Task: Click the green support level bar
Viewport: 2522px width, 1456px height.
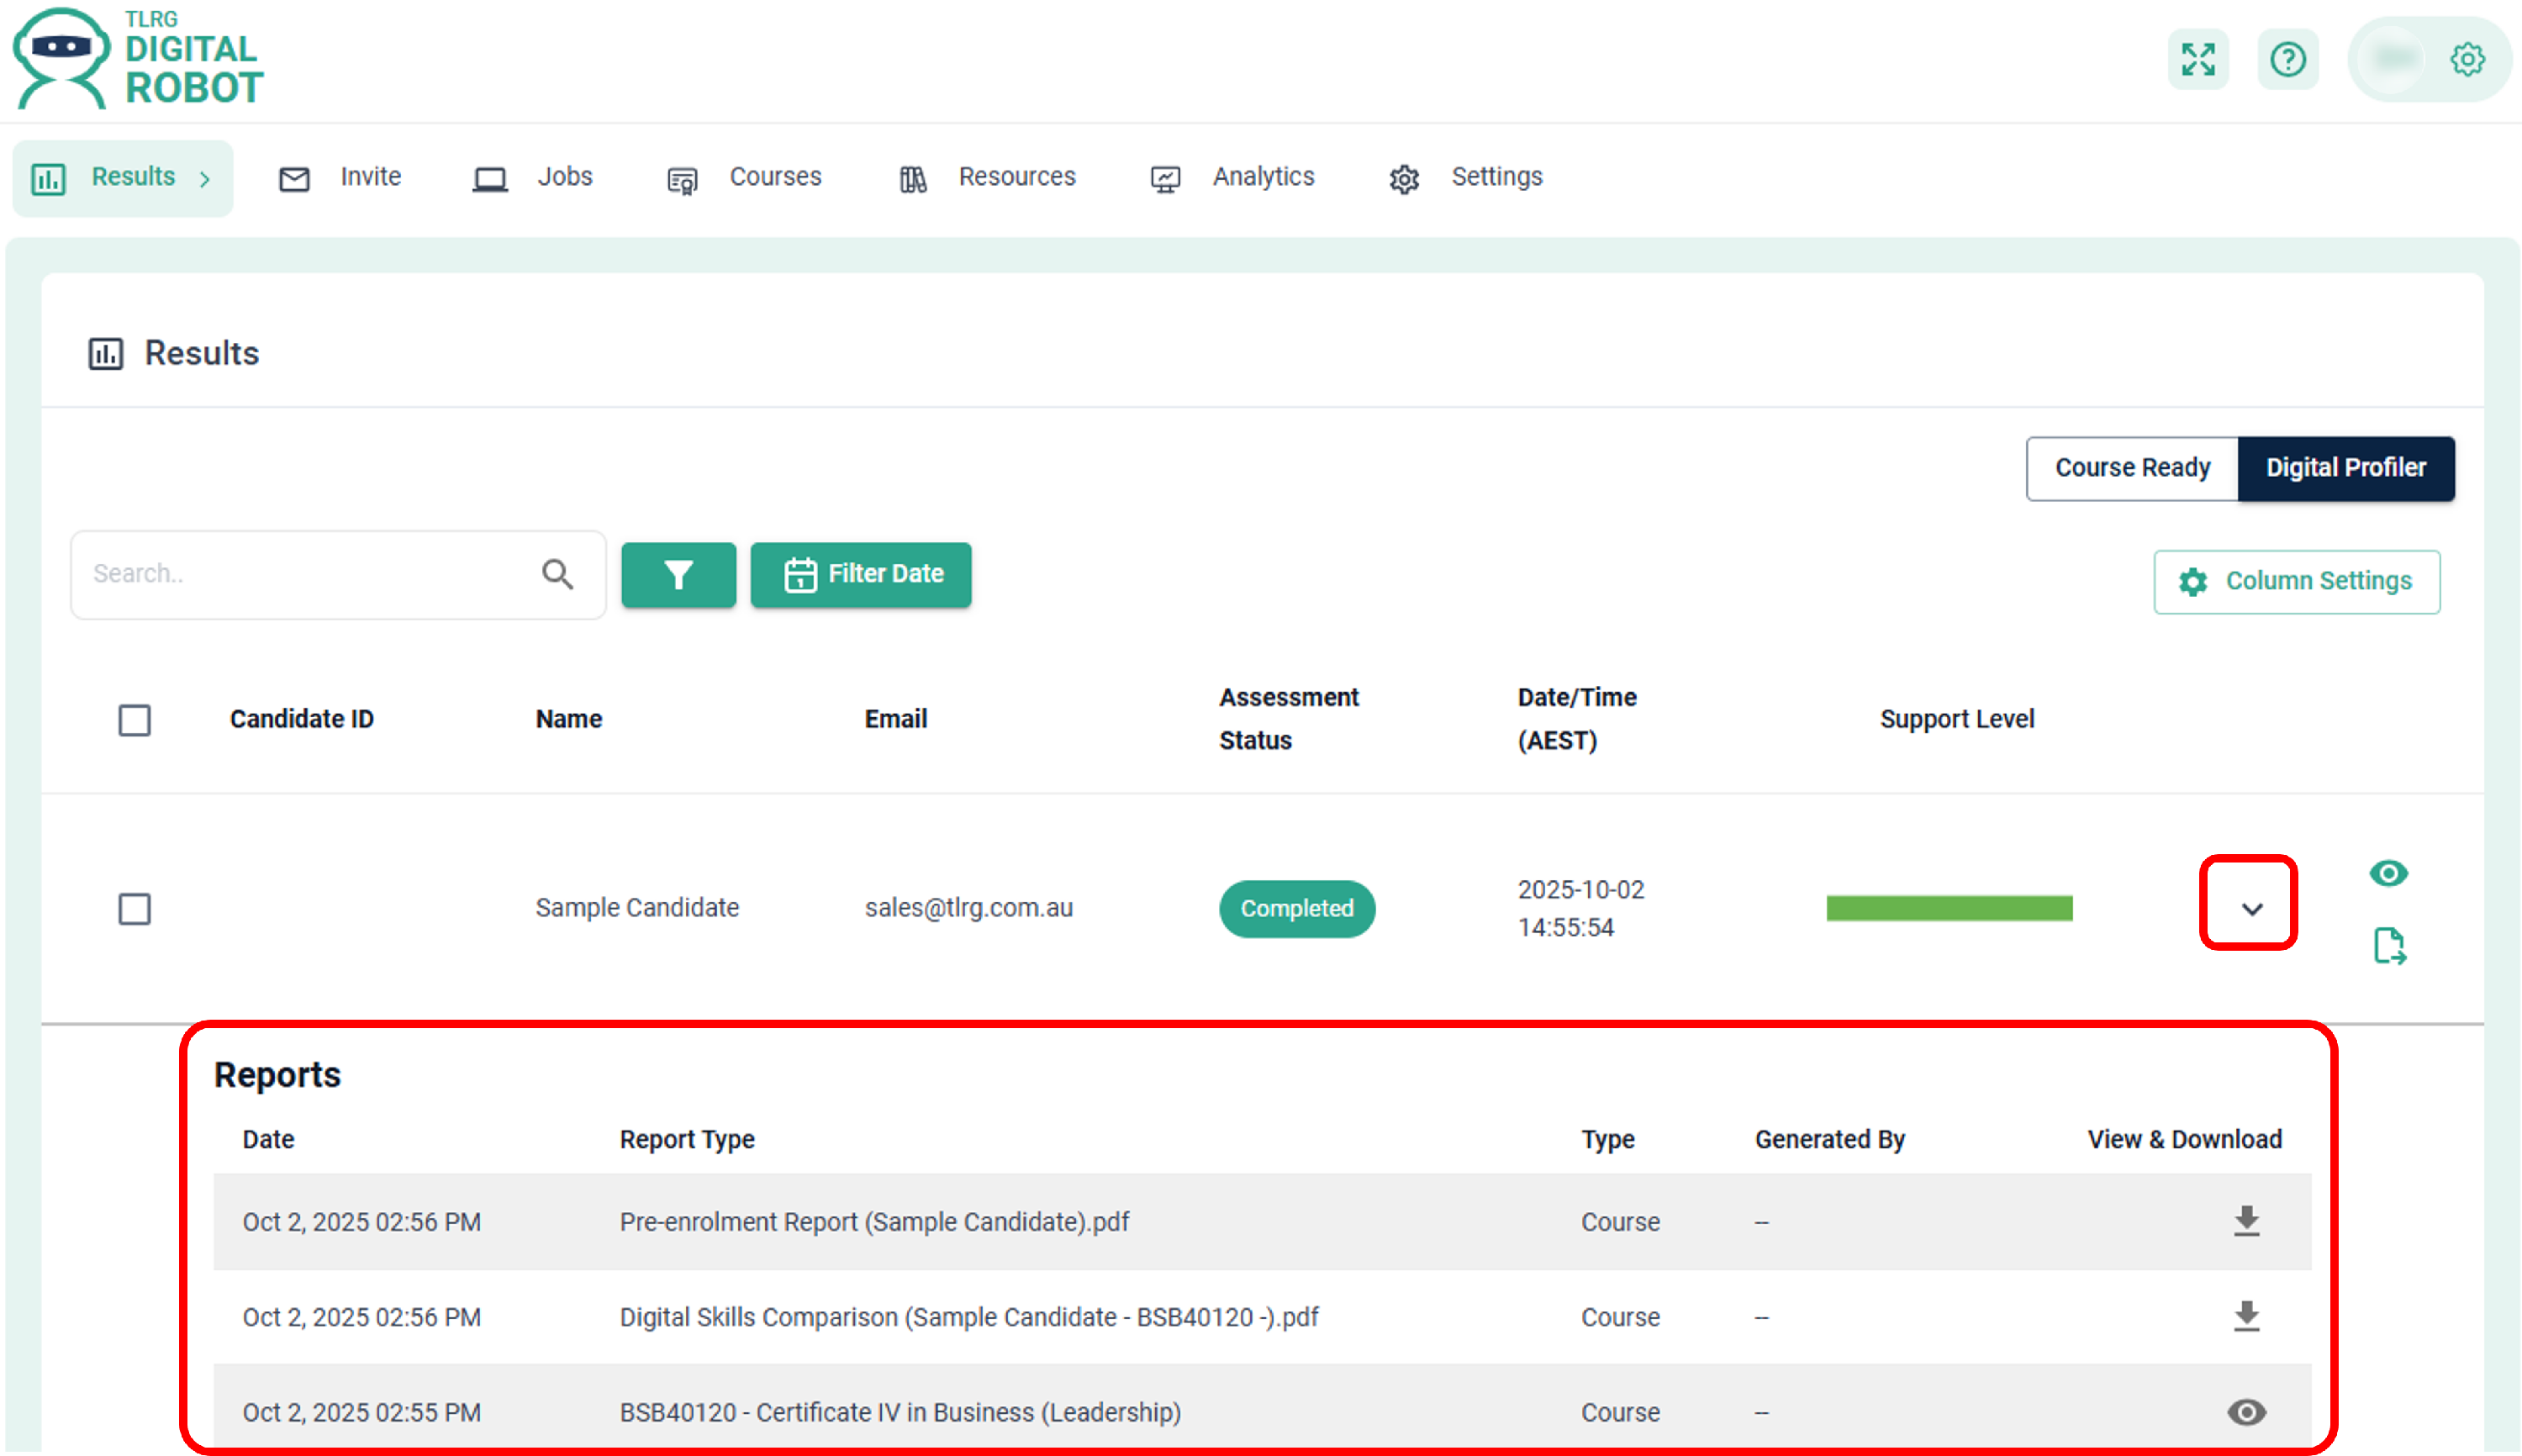Action: [1948, 908]
